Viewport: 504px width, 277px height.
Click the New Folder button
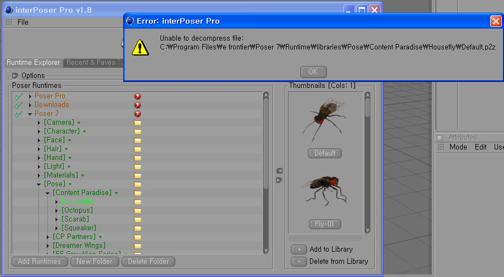pyautogui.click(x=95, y=262)
